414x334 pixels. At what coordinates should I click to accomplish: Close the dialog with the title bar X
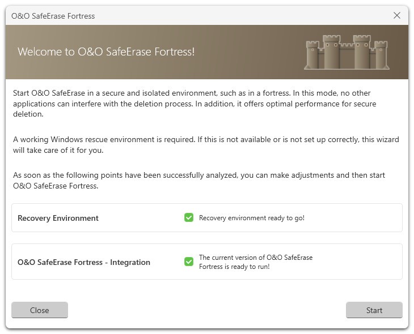[x=397, y=16]
